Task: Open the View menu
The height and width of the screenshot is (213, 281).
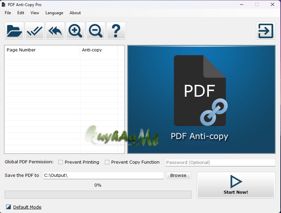Action: coord(35,13)
